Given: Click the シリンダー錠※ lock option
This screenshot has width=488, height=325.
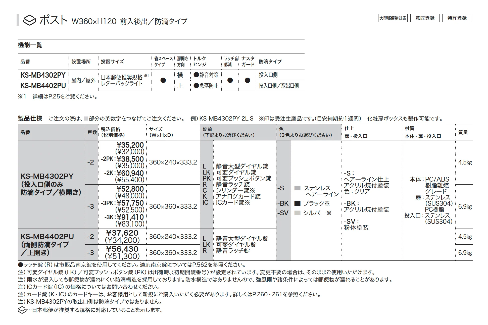Looking at the screenshot, I should (235, 190).
